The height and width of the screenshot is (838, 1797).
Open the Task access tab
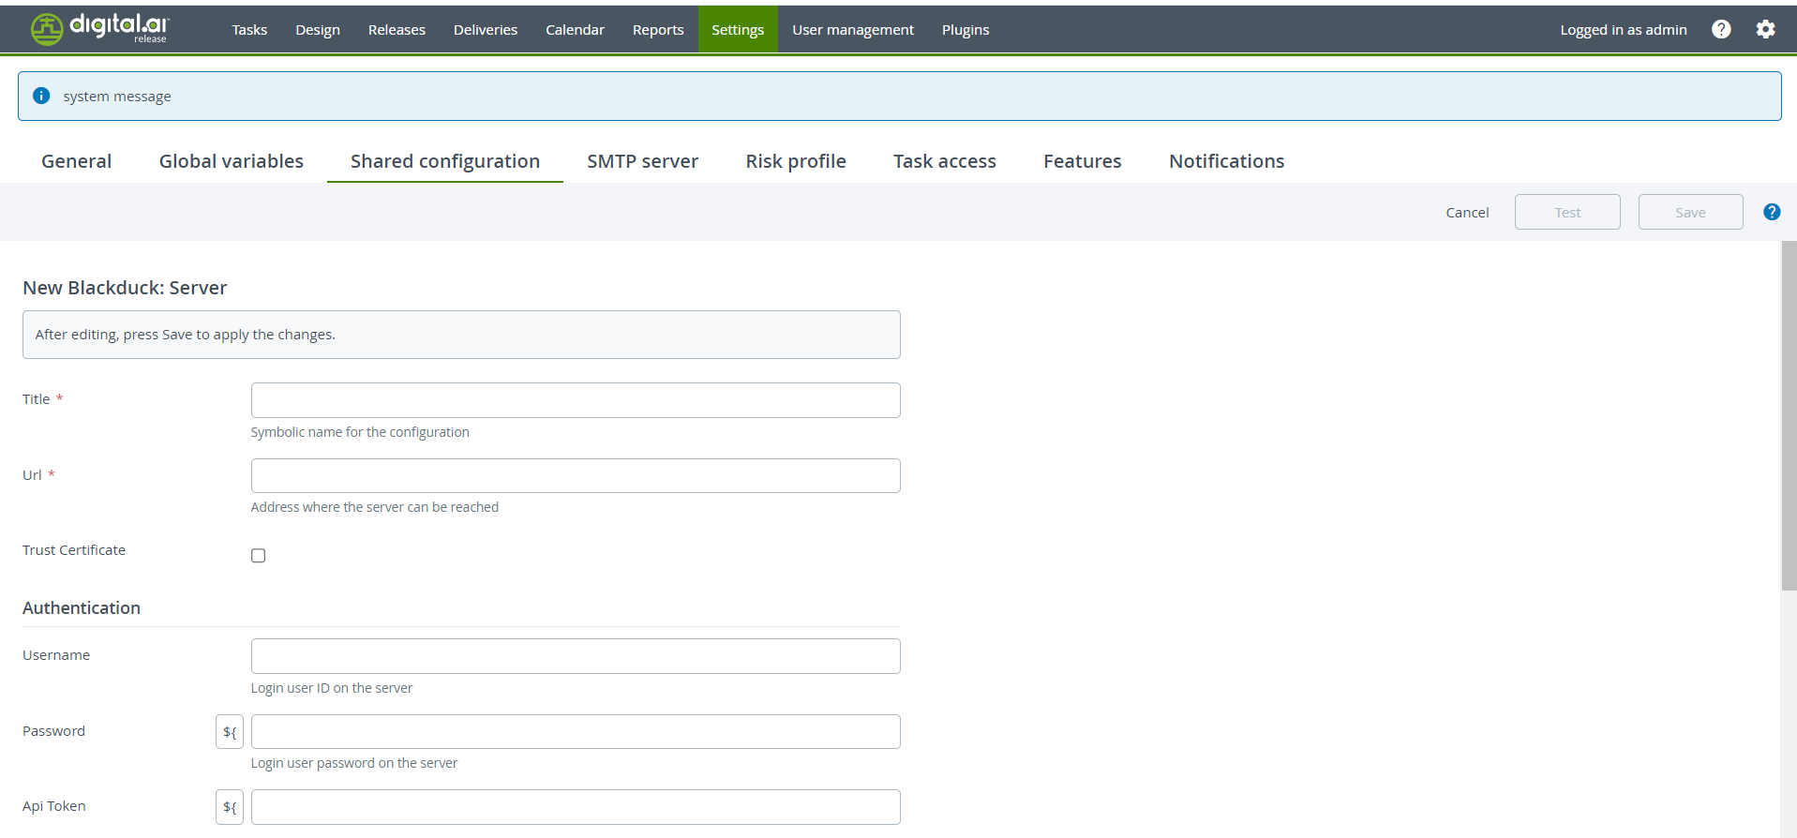pos(945,161)
